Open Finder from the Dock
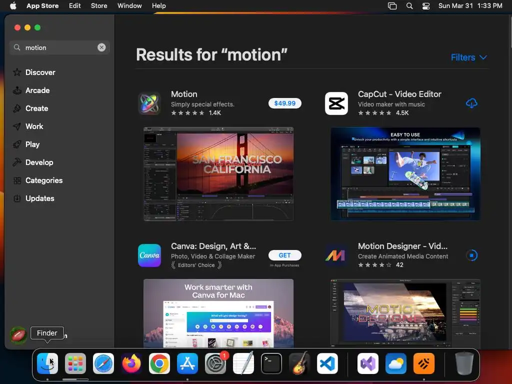 coord(47,363)
